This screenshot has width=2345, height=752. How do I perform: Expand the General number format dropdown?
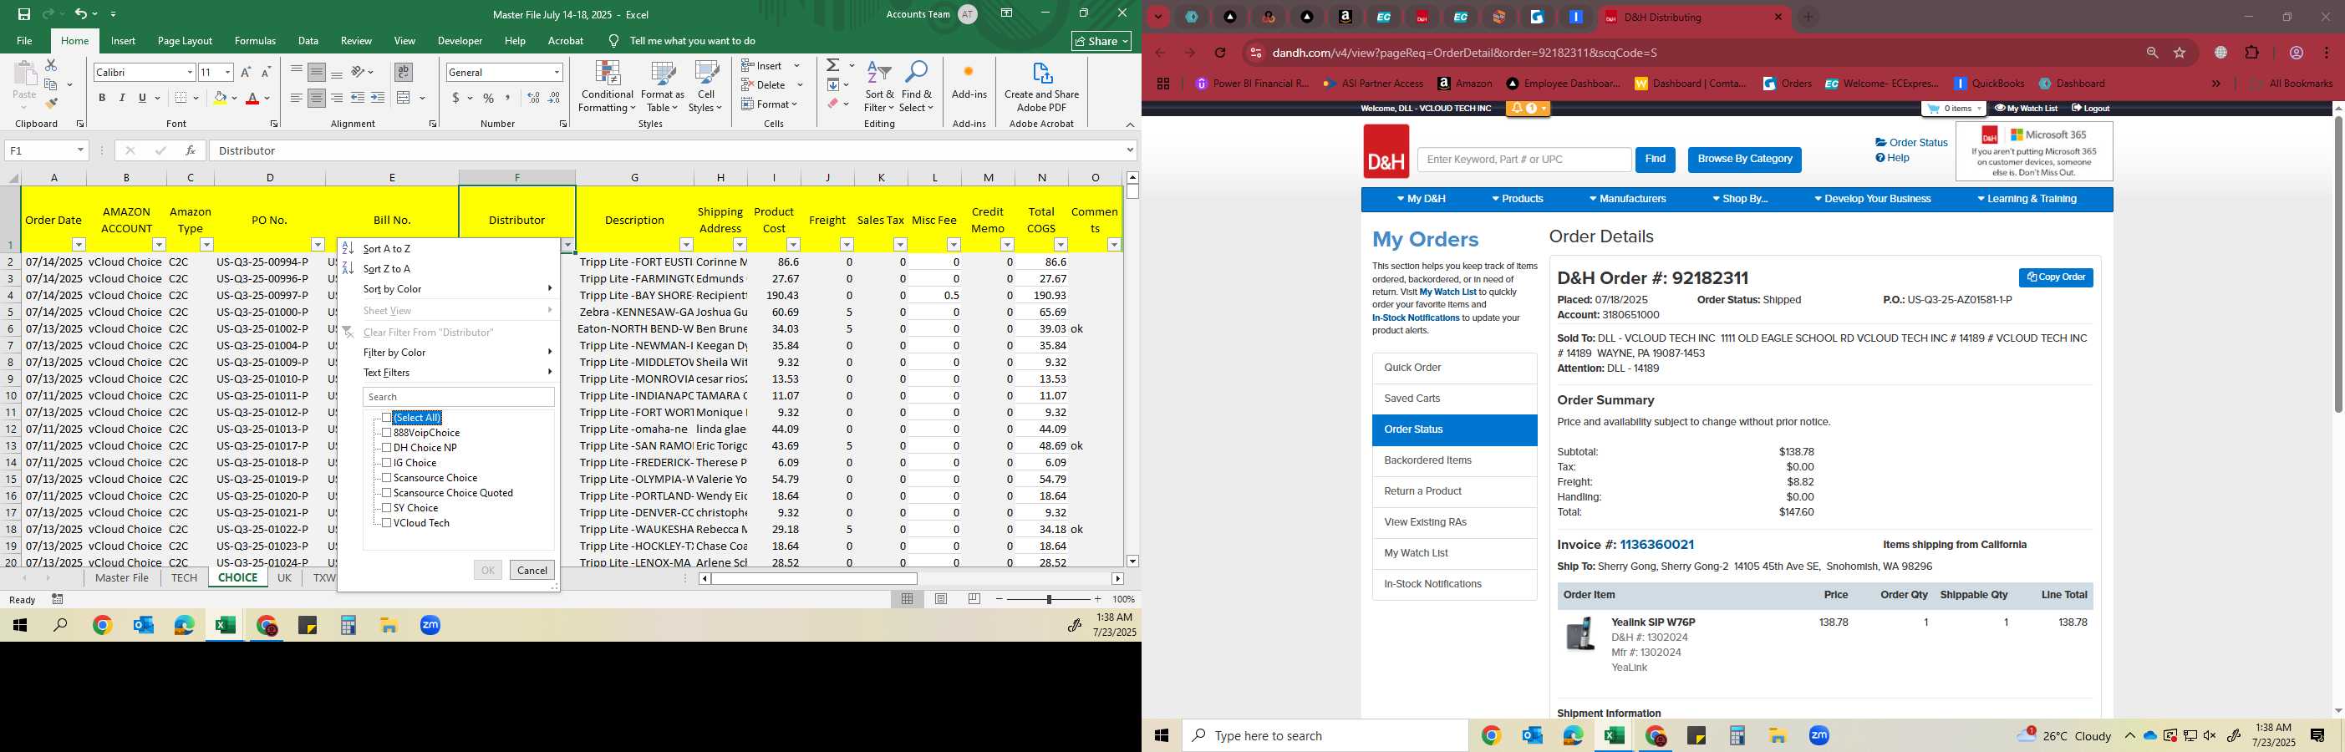557,72
